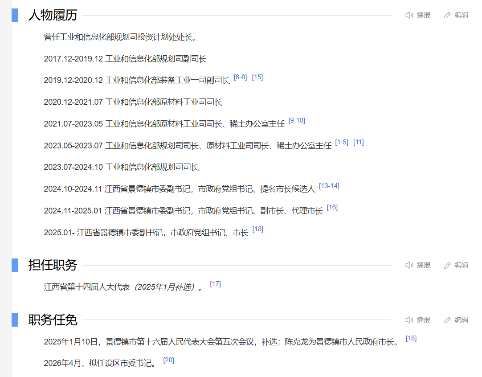Click the 人物履历 section heading
Image resolution: width=482 pixels, height=377 pixels.
(x=53, y=15)
